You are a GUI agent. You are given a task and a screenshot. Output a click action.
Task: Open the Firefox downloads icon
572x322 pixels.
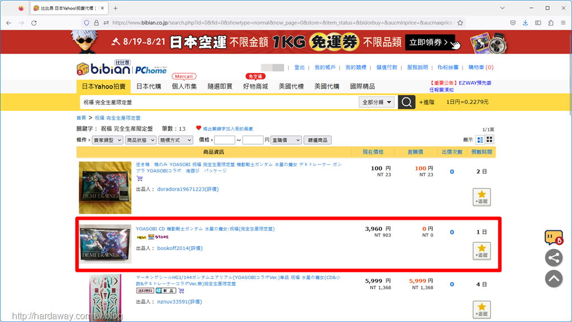[525, 22]
